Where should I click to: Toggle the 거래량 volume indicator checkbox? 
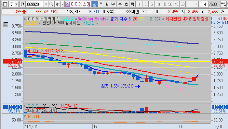(25, 106)
